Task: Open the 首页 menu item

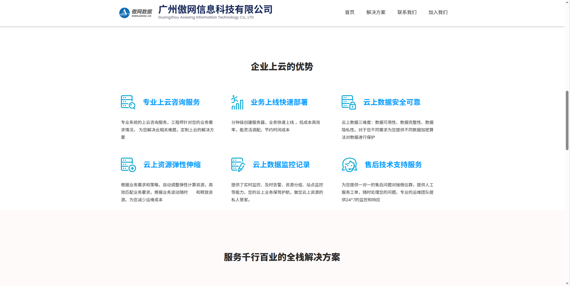Action: pyautogui.click(x=350, y=12)
